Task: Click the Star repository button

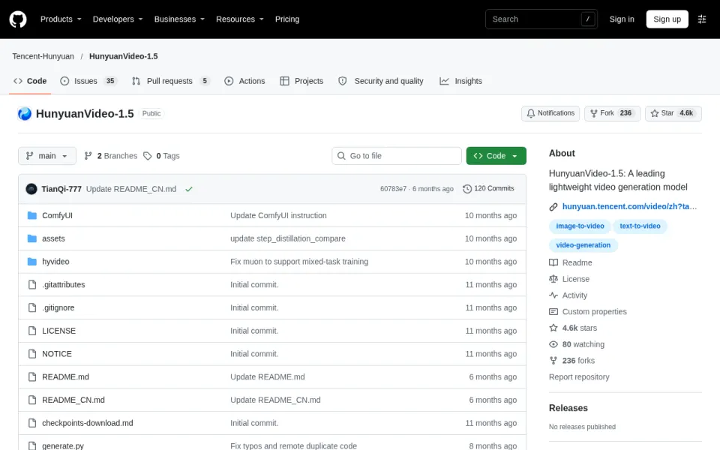Action: tap(673, 113)
